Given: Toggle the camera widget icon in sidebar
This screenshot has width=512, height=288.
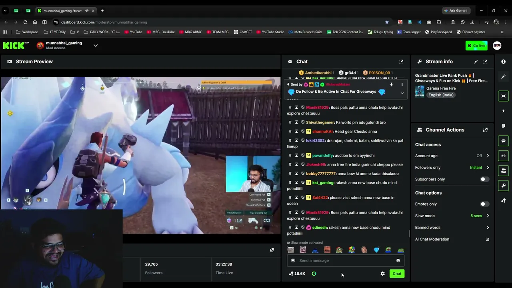Looking at the screenshot, I should pyautogui.click(x=503, y=171).
